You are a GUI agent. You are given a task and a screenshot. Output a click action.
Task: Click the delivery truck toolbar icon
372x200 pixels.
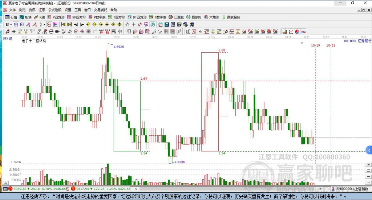[x=192, y=24]
